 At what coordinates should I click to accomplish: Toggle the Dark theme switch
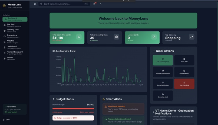click(6, 120)
